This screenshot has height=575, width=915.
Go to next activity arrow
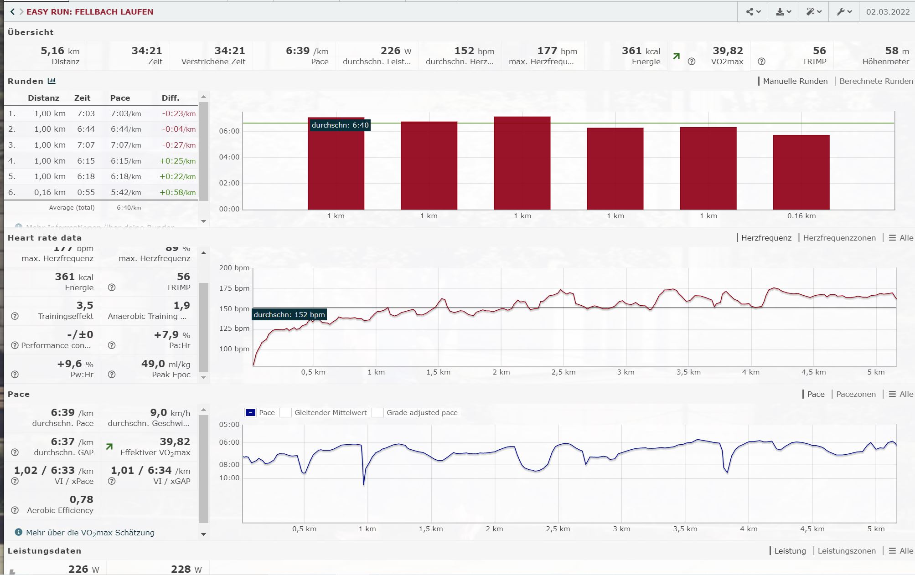(x=21, y=12)
